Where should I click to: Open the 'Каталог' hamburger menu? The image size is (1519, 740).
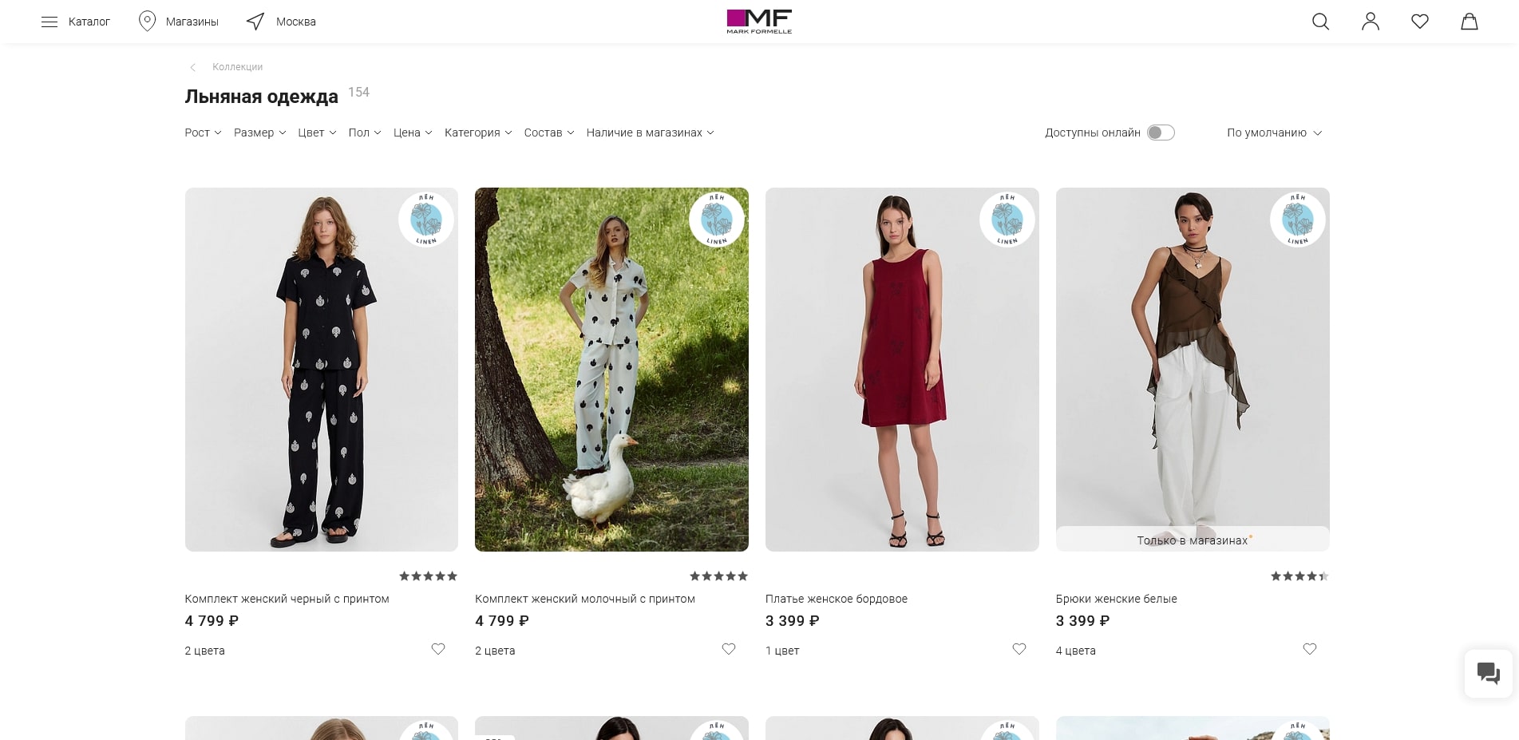(x=76, y=22)
